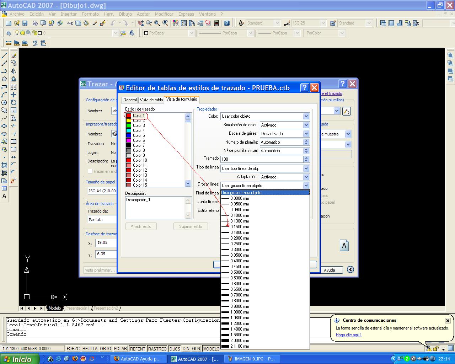This screenshot has height=364, width=455.
Task: Click the Inicio start button
Action: (x=20, y=359)
